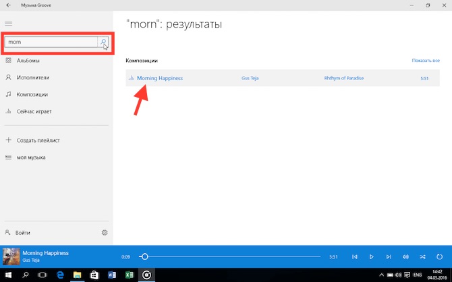The width and height of the screenshot is (452, 282).
Task: Focus the search field containing 'morn'
Action: tap(51, 42)
